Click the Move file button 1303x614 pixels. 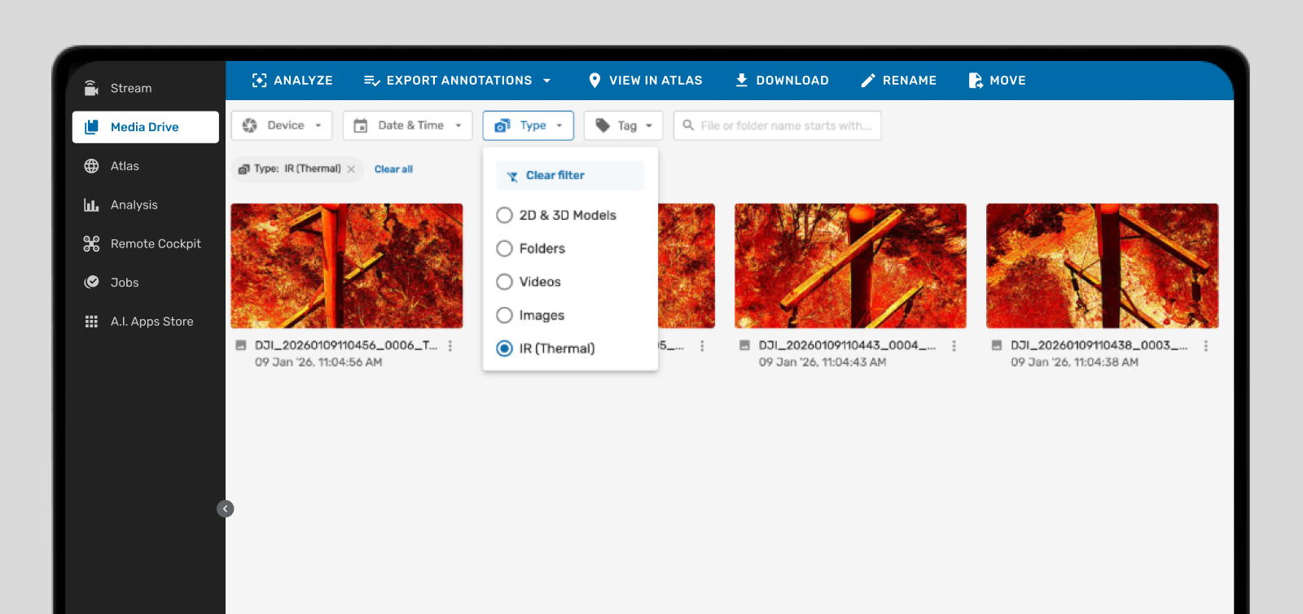pyautogui.click(x=997, y=81)
